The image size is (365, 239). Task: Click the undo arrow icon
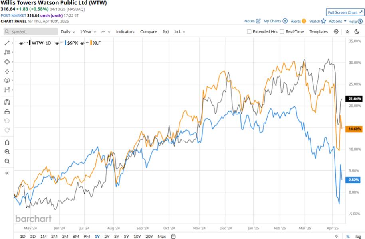(7, 121)
